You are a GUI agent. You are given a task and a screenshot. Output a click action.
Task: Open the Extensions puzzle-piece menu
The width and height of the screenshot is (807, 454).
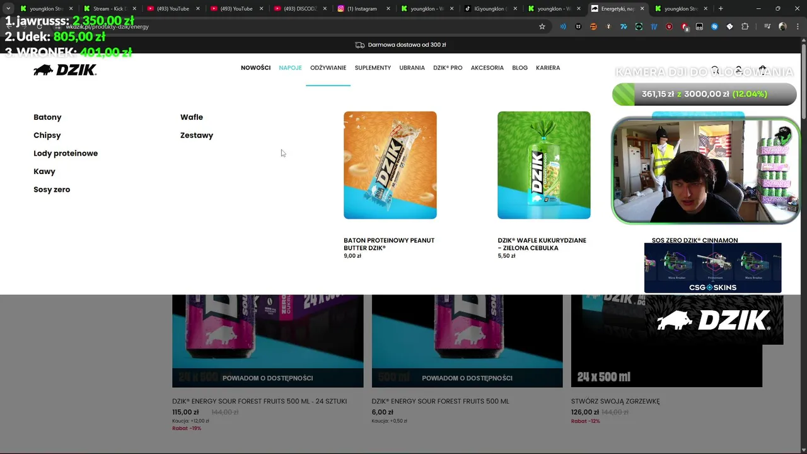click(745, 26)
